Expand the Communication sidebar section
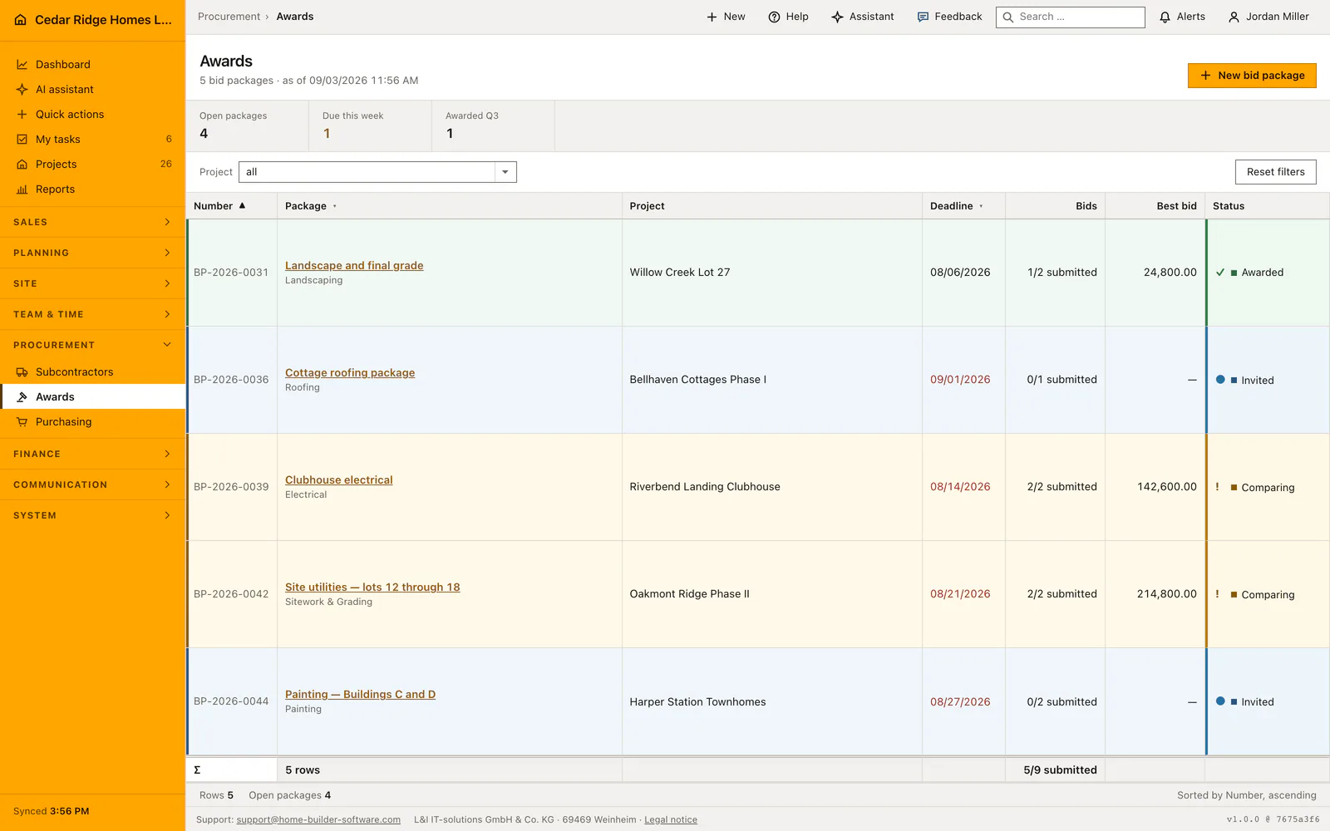 coord(92,485)
